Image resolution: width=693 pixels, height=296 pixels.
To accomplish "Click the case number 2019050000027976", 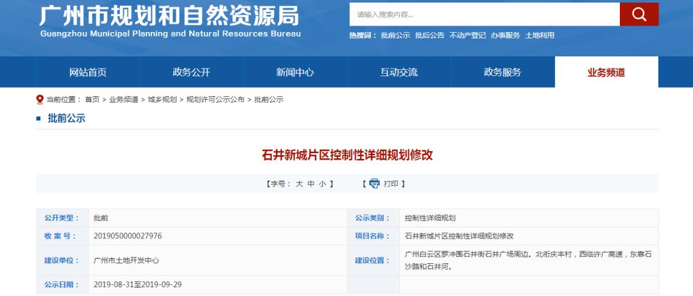I will [x=128, y=236].
